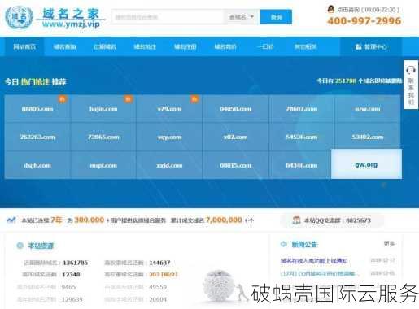Select the last tile in second row

368,137
